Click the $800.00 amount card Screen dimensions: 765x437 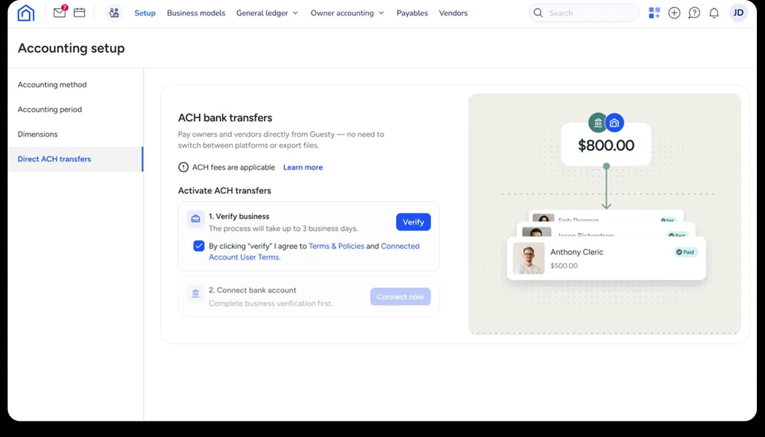coord(606,144)
